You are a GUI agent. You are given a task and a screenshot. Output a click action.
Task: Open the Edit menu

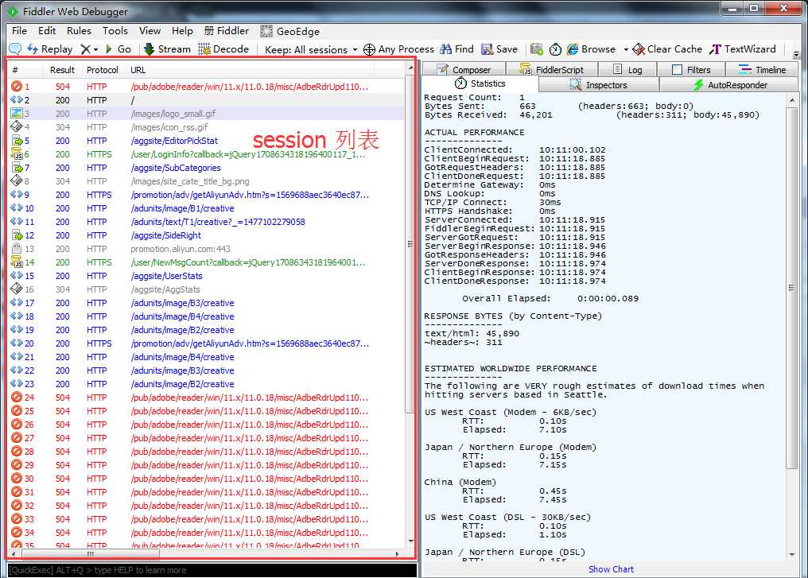pyautogui.click(x=47, y=31)
